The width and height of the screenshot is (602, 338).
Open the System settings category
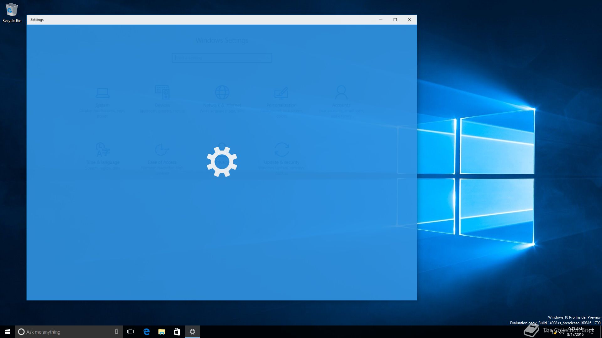[103, 102]
